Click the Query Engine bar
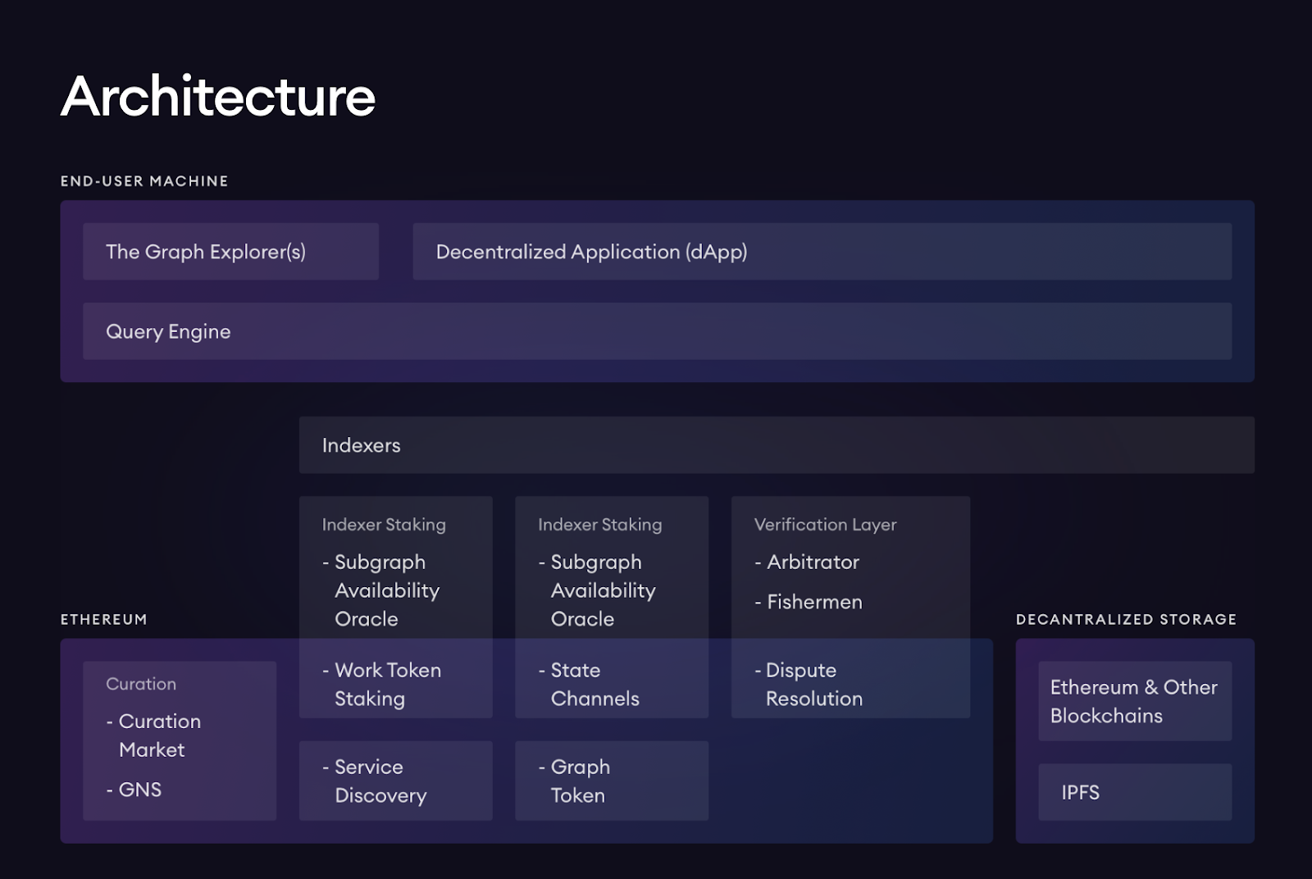1312x879 pixels. (x=657, y=331)
